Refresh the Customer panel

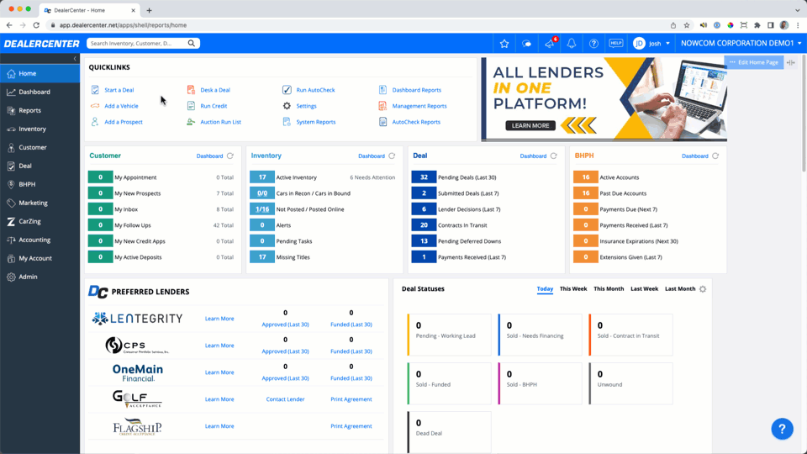[x=230, y=156]
